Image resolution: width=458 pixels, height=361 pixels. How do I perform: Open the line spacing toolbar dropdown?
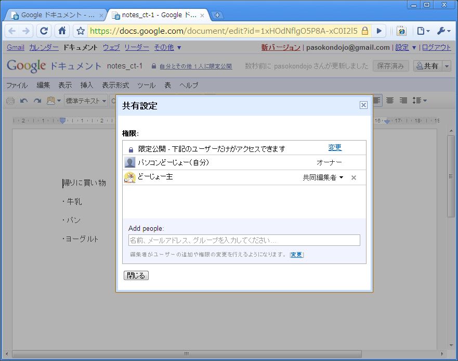419,100
